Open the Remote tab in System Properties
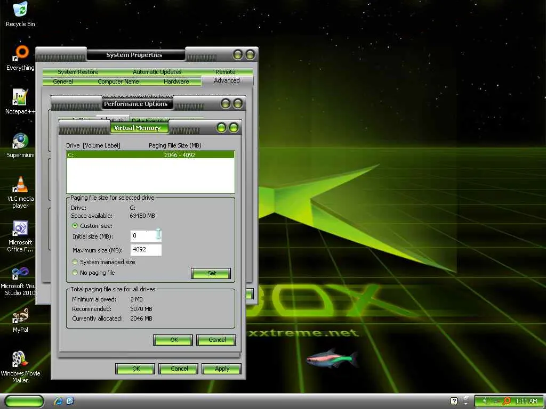 (226, 72)
